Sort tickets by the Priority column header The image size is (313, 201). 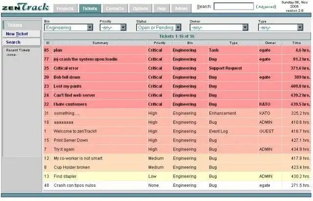pyautogui.click(x=159, y=43)
